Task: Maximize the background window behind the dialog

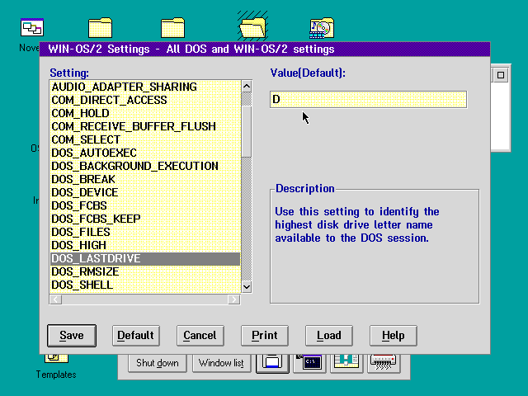Action: (x=501, y=75)
